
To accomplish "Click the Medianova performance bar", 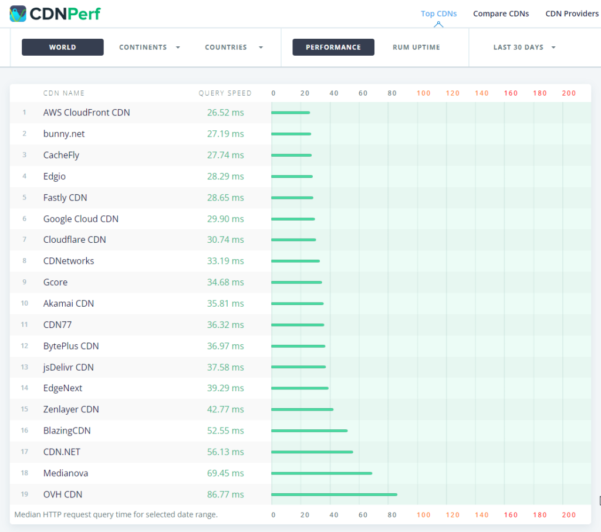I will point(322,473).
